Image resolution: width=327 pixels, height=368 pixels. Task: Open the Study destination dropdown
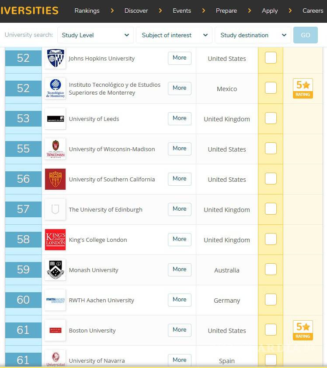click(252, 35)
